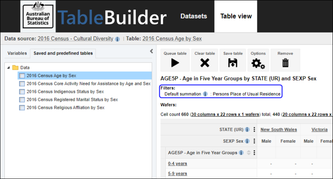
Task: Click the Persons Place of Usual Residence filter text
Action: pyautogui.click(x=247, y=94)
